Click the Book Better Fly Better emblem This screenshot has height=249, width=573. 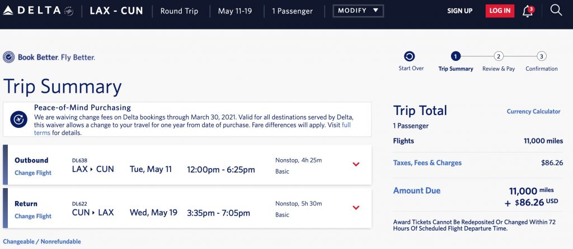[x=9, y=57]
